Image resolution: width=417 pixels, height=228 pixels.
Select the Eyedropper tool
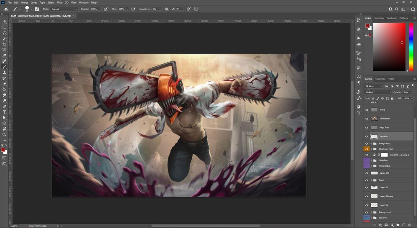pyautogui.click(x=4, y=56)
